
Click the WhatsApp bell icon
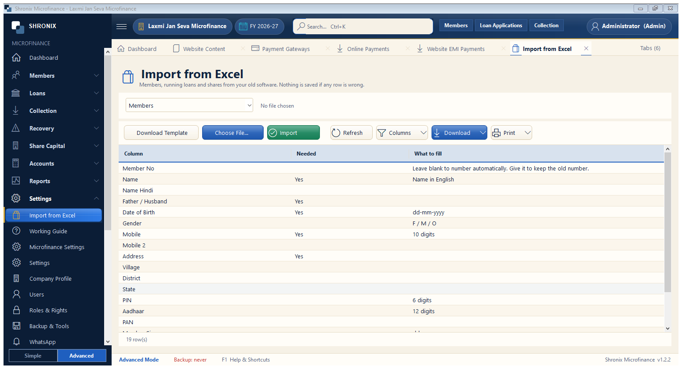coord(16,342)
